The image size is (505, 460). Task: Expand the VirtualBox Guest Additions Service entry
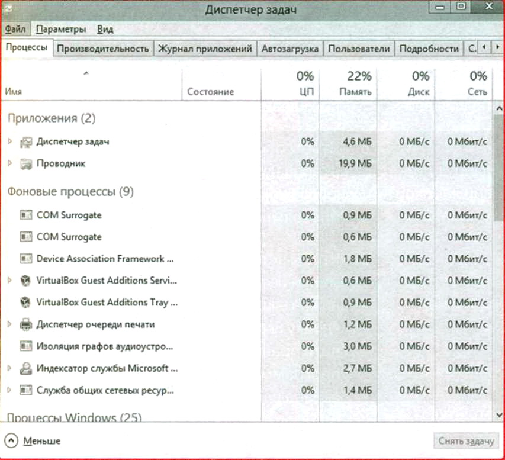coord(9,280)
